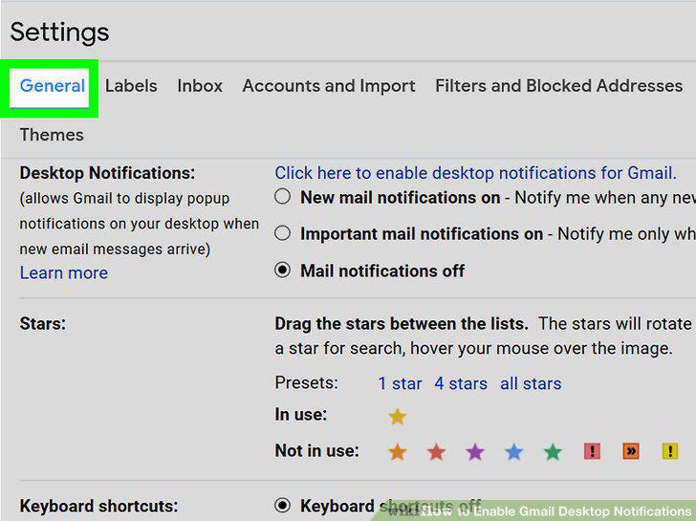The height and width of the screenshot is (521, 696).
Task: Open Learn more about desktop notifications
Action: [x=64, y=272]
